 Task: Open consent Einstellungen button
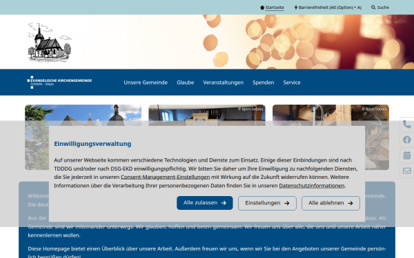(x=267, y=203)
